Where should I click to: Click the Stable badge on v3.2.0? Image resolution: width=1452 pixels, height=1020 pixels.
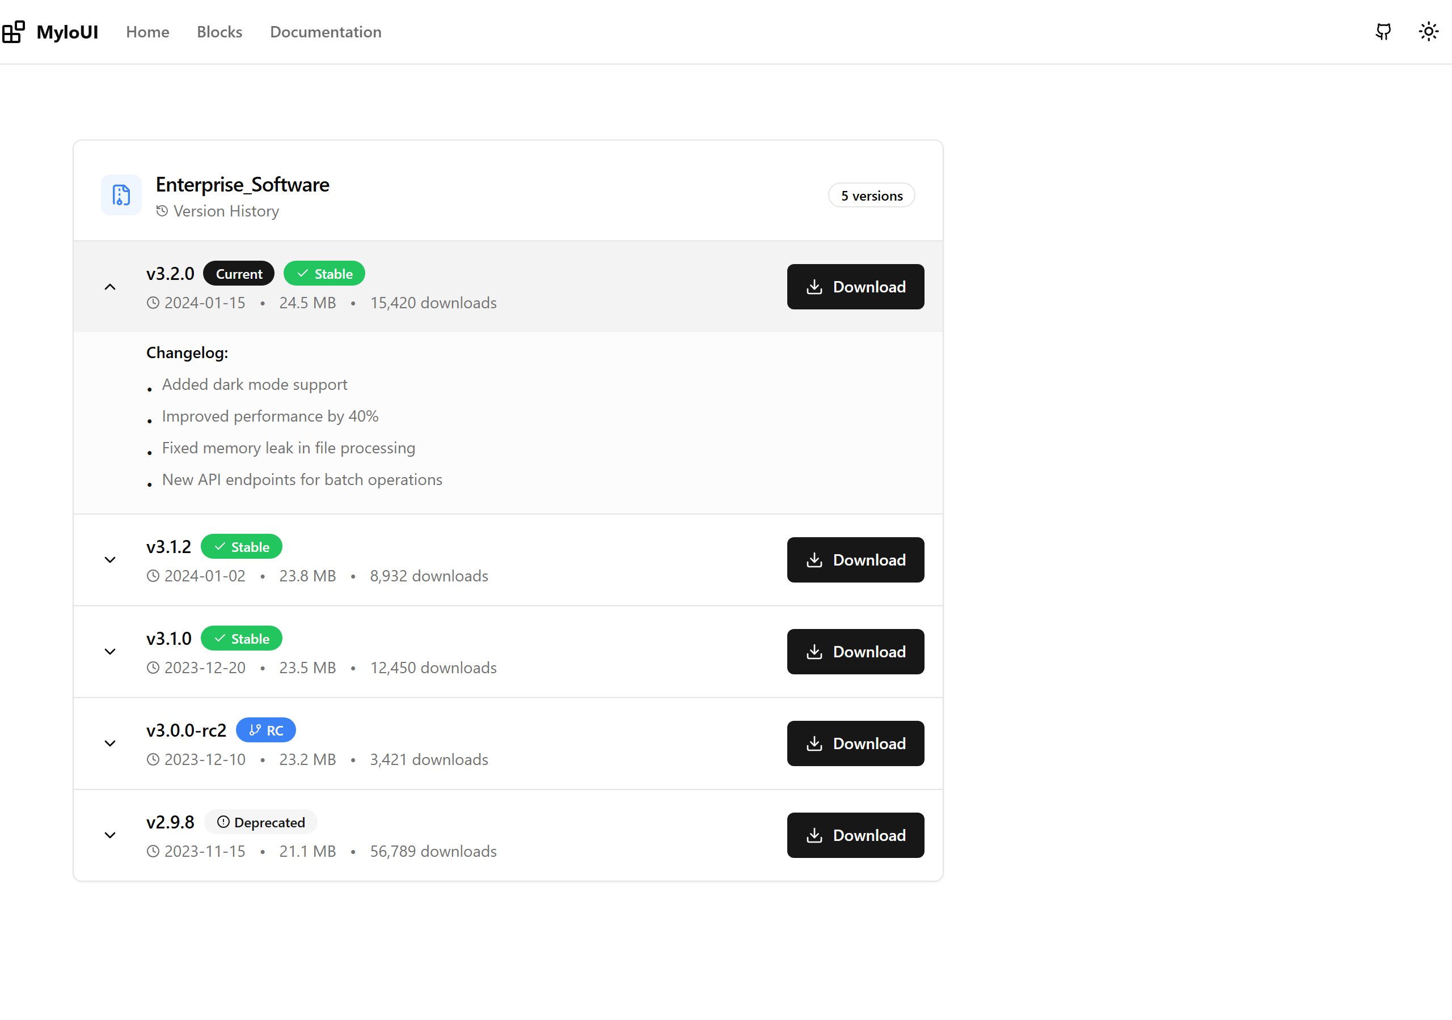(324, 274)
